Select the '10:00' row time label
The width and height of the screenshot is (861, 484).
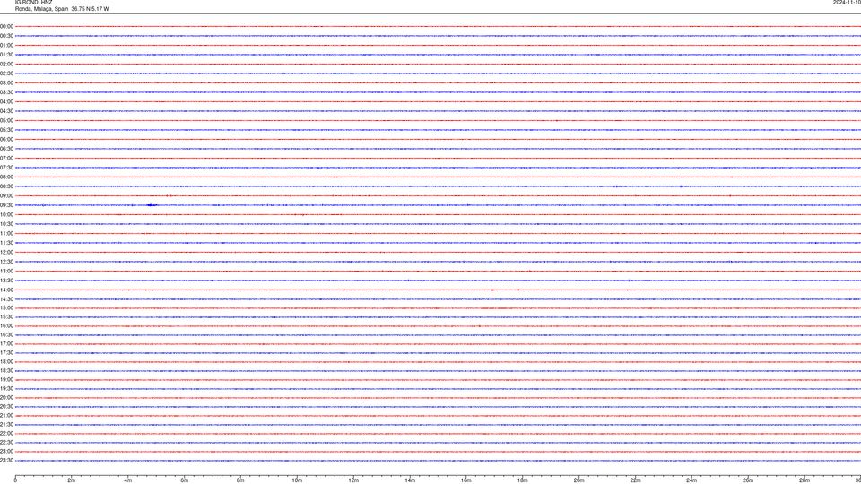click(6, 214)
